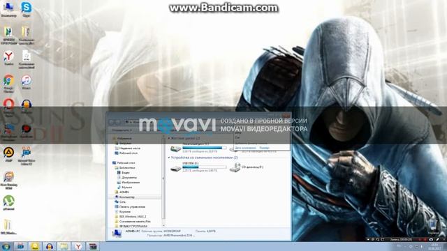This screenshot has height=251, width=447.
Task: Launch Nero Burning ROM from the desktop
Action: [x=8, y=181]
